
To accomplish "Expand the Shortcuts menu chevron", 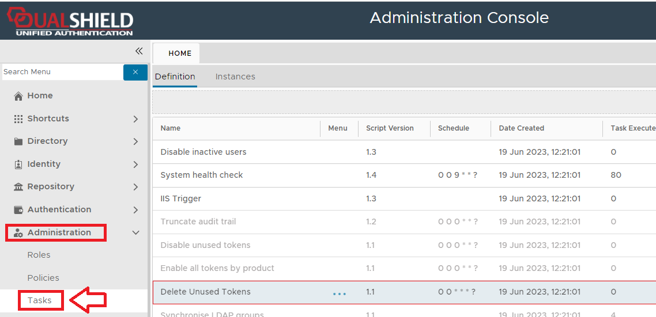I will [135, 119].
